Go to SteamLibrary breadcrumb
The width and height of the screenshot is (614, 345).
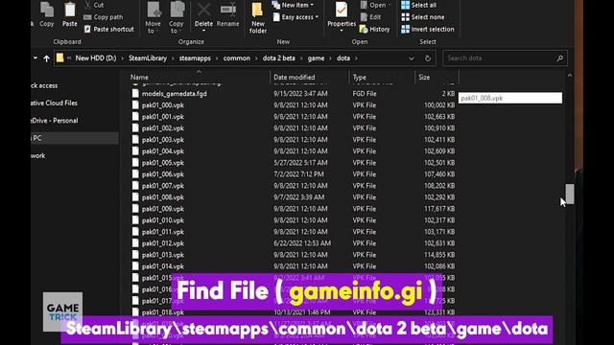(x=148, y=58)
